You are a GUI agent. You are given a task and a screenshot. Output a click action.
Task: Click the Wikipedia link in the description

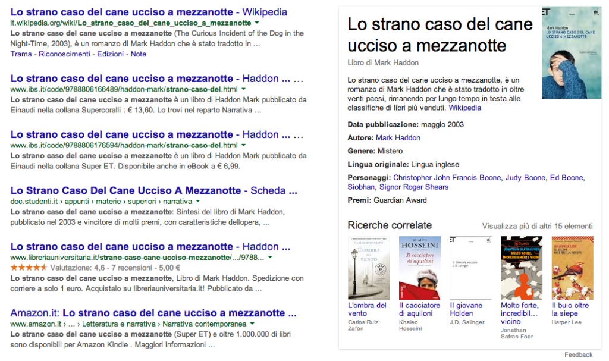tap(464, 108)
